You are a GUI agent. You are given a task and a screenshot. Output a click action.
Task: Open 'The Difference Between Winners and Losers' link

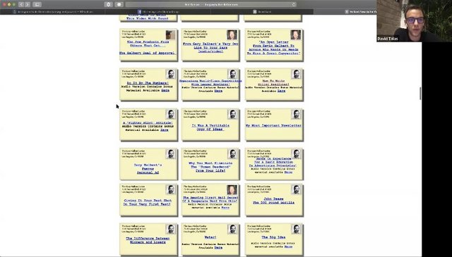(x=148, y=240)
